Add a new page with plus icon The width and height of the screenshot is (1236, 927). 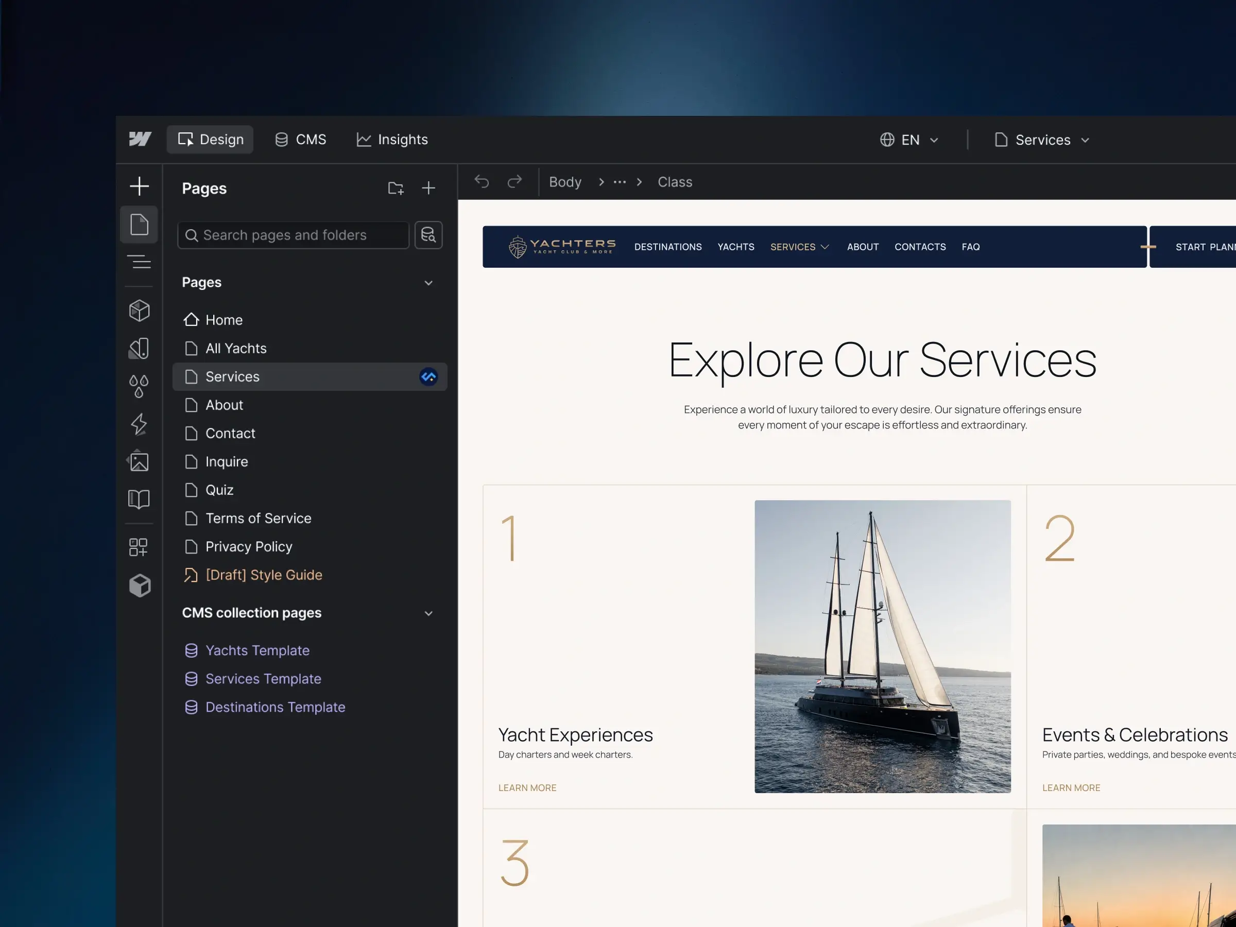[428, 188]
